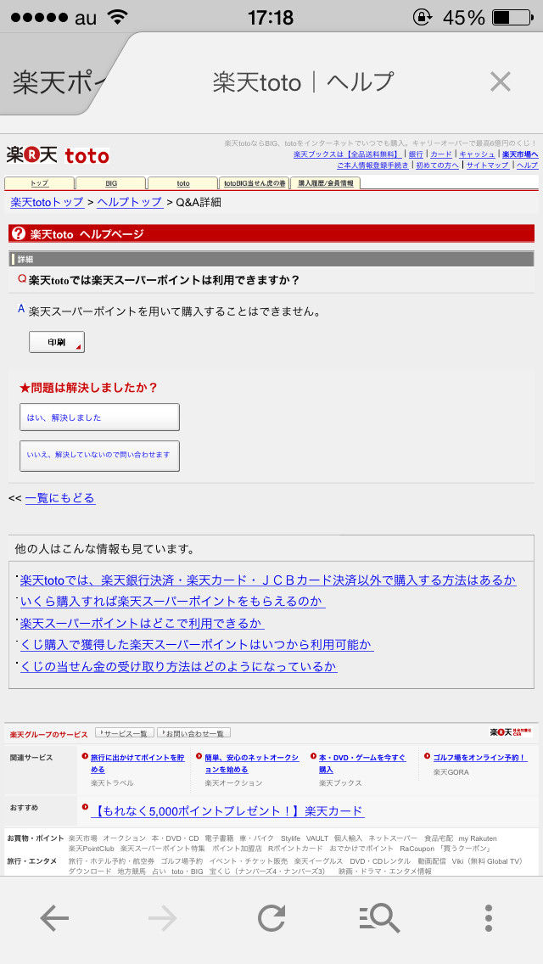The image size is (543, 964).
Task: Open 旅行に出かけてポイントを貯める link
Action: point(137,764)
